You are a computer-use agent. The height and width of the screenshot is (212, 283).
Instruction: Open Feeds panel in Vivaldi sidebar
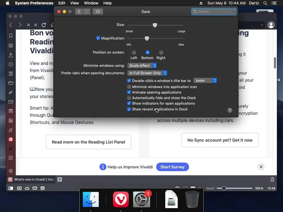pyautogui.click(x=11, y=121)
